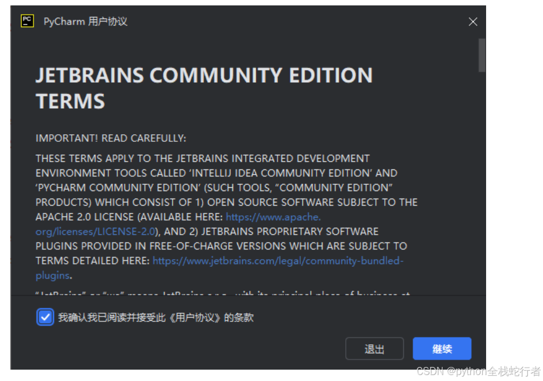Viewport: 543px width, 381px height.
Task: Close the PyCharm 用户协议 dialog
Action: tap(473, 22)
